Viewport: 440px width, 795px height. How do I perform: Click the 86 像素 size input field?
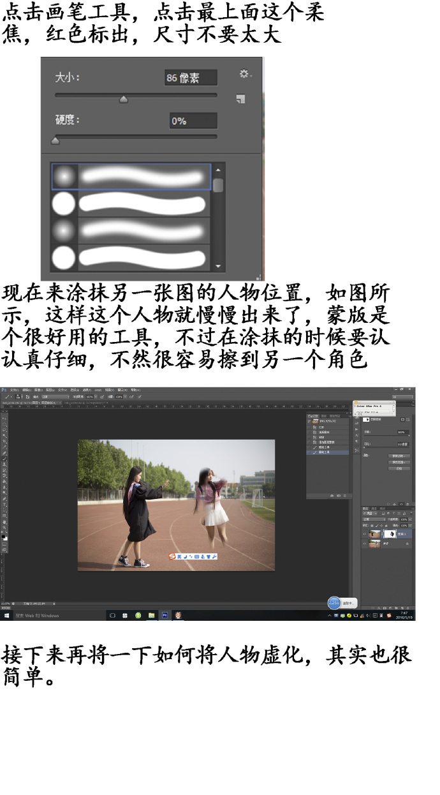pos(191,78)
